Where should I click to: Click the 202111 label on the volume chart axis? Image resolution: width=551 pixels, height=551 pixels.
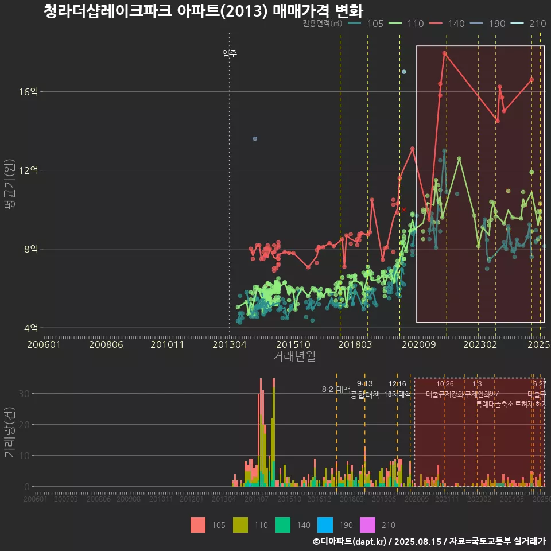[447, 499]
